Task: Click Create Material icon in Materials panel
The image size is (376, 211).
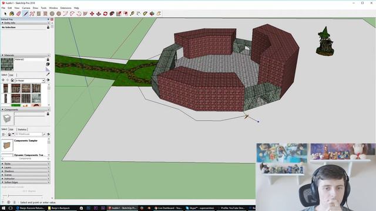Action: 48,64
